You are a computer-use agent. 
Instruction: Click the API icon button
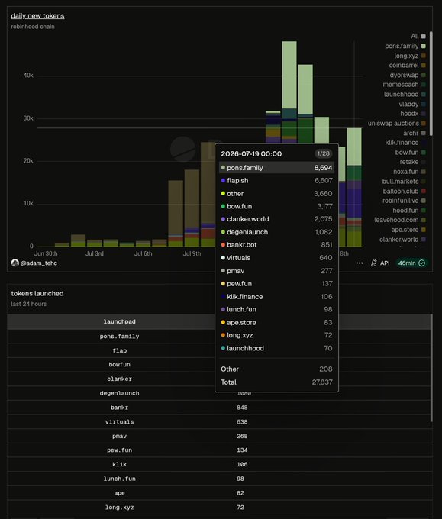[x=380, y=263]
